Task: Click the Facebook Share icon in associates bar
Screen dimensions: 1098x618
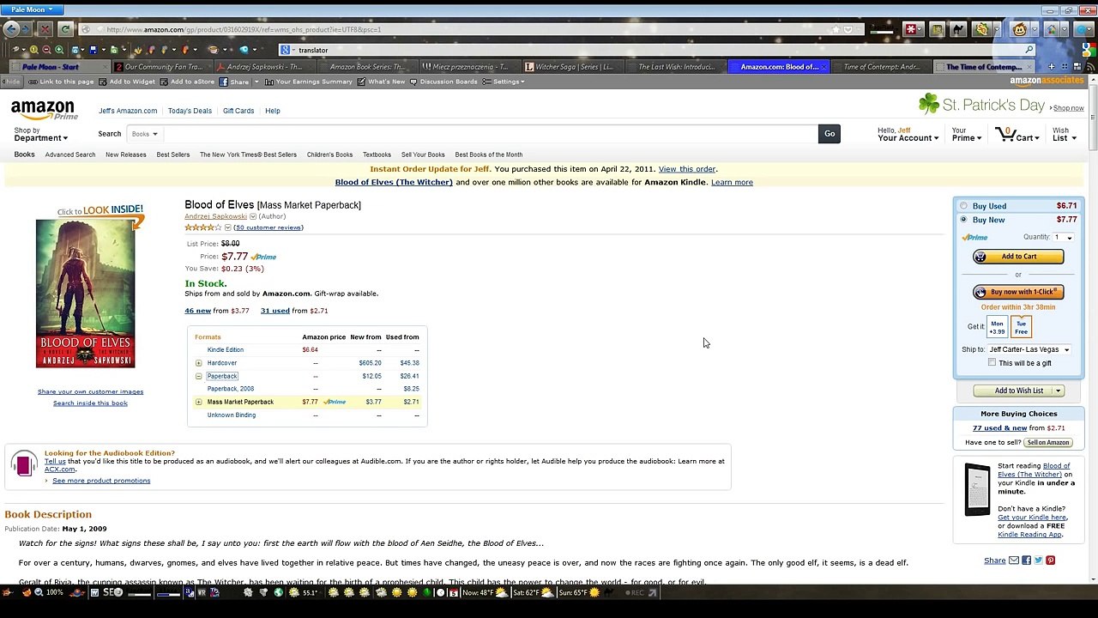Action: [x=223, y=82]
